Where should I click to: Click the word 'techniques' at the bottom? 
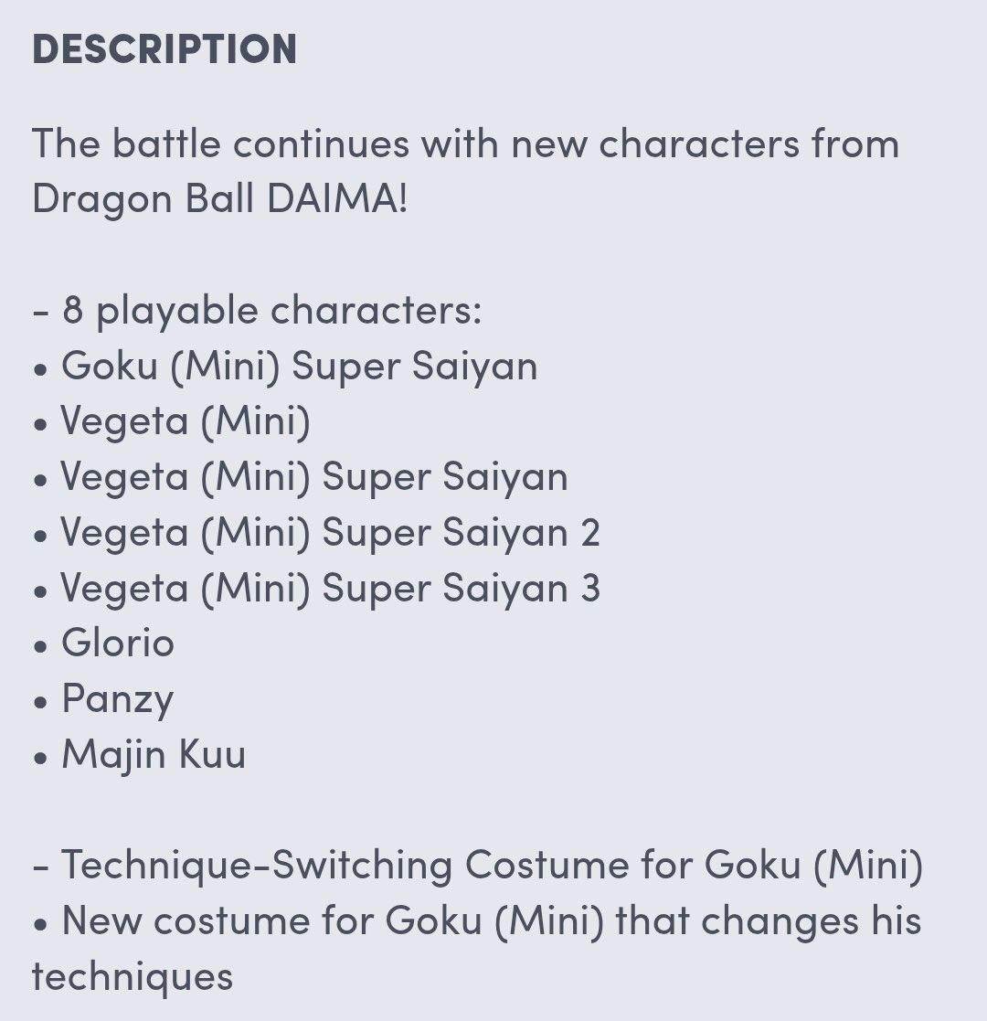pos(133,977)
